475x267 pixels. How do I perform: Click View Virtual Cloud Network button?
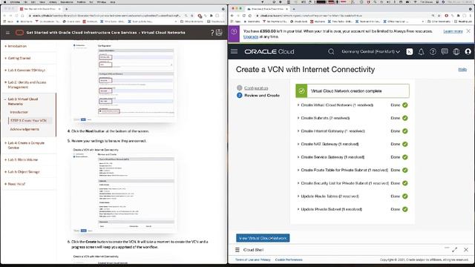click(263, 238)
